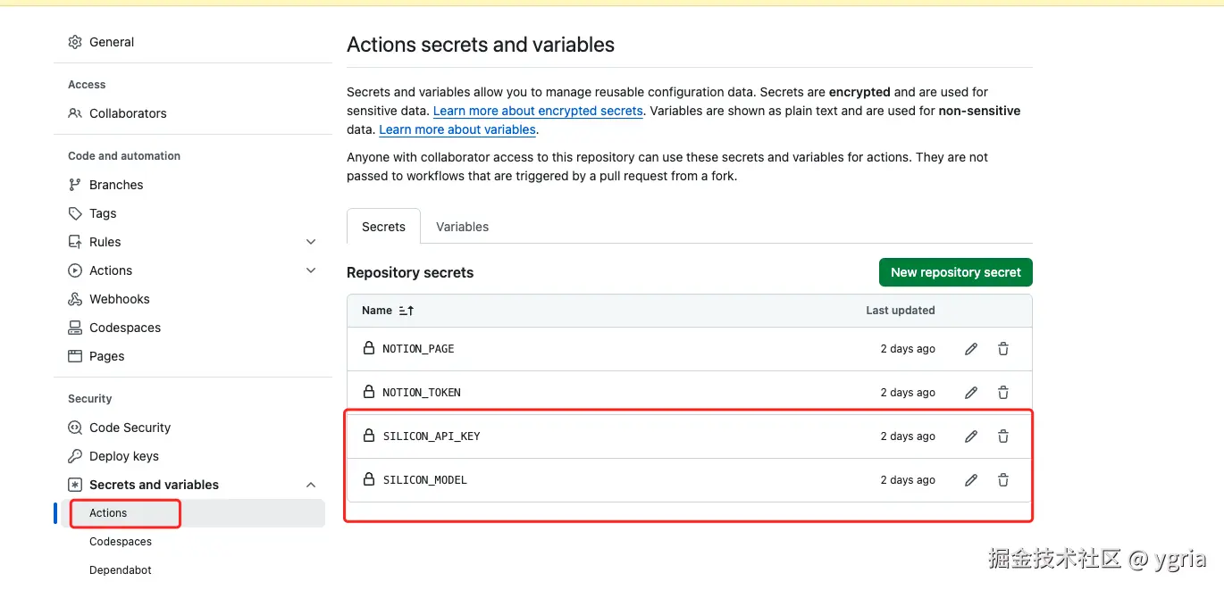The height and width of the screenshot is (590, 1224).
Task: Delete the SILICON_MODEL secret trash icon
Action: click(1003, 480)
